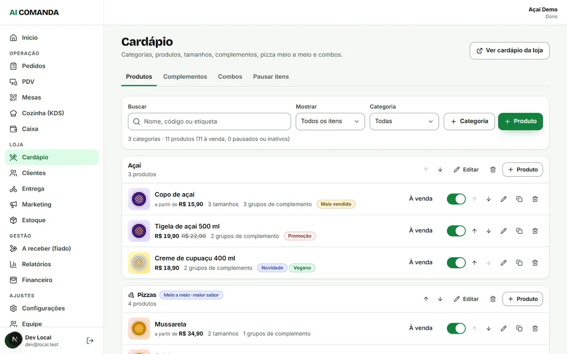This screenshot has height=354, width=567.
Task: Switch to the Complementos tab
Action: [x=185, y=76]
